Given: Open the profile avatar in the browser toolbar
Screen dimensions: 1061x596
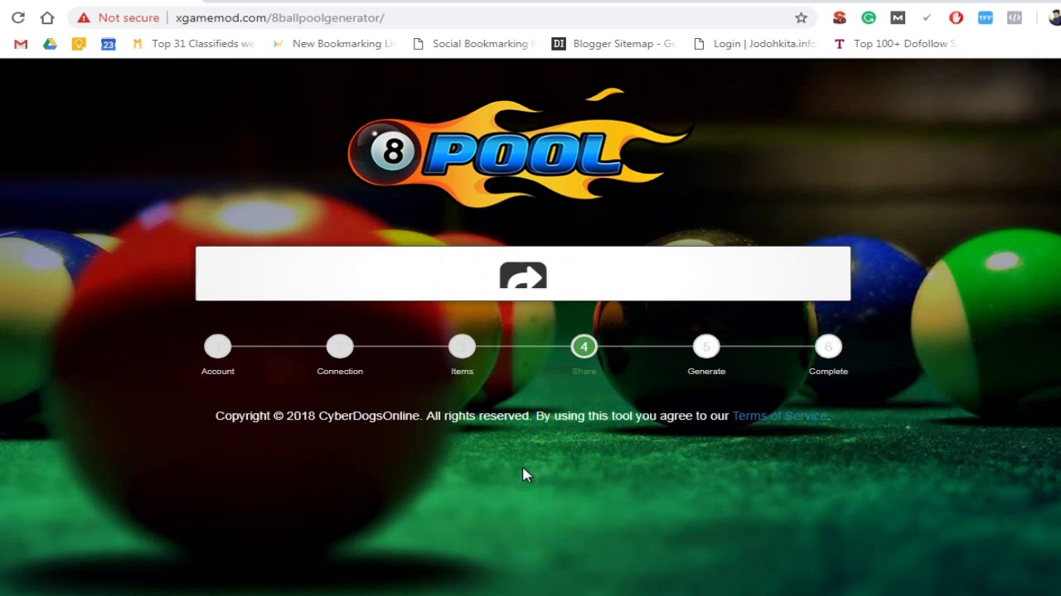Looking at the screenshot, I should (1055, 17).
